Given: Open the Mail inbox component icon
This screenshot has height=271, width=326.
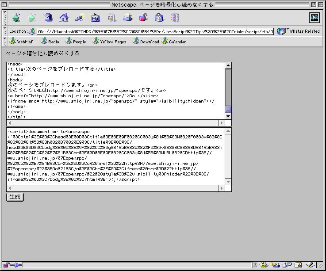Looking at the screenshot, I should 275,265.
